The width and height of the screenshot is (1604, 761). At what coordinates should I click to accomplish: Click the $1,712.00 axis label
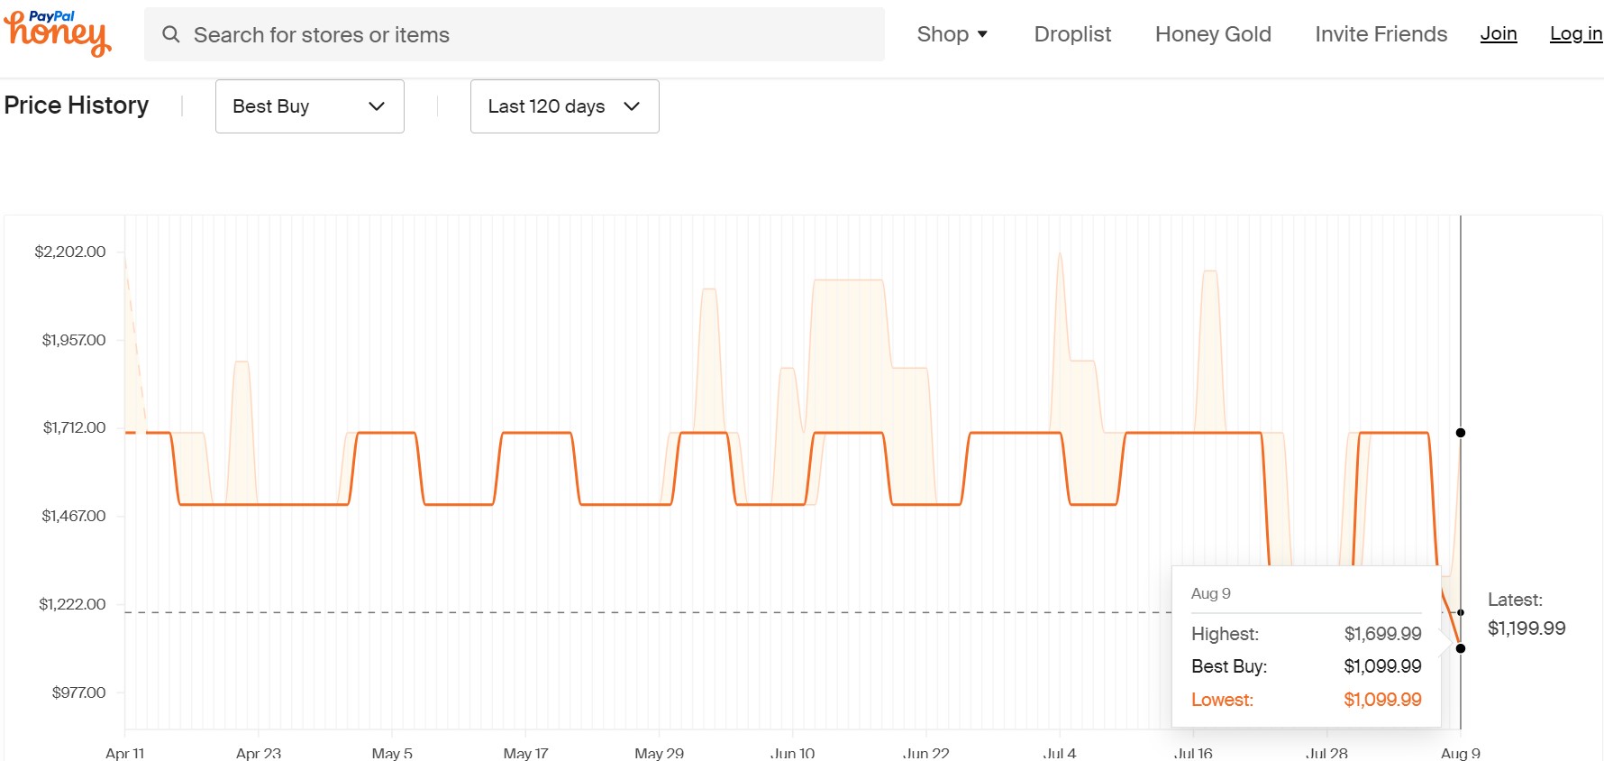(75, 427)
